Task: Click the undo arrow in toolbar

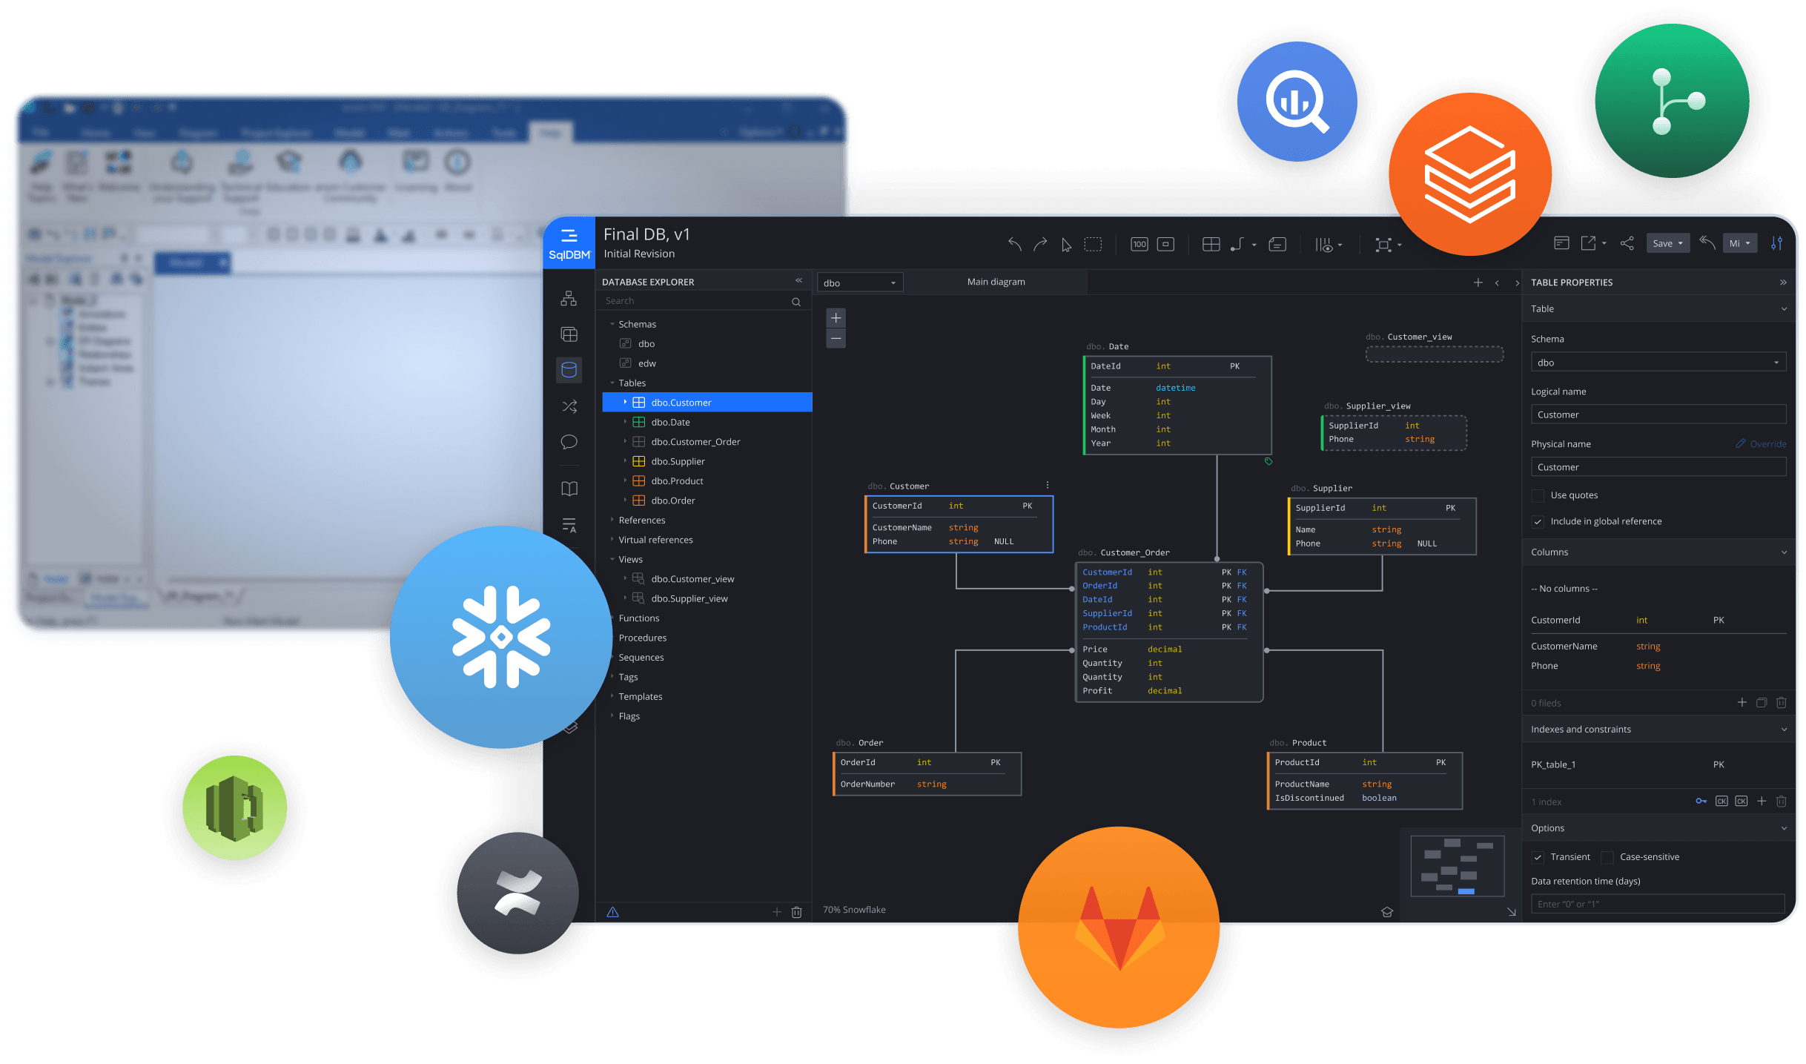Action: coord(1015,244)
